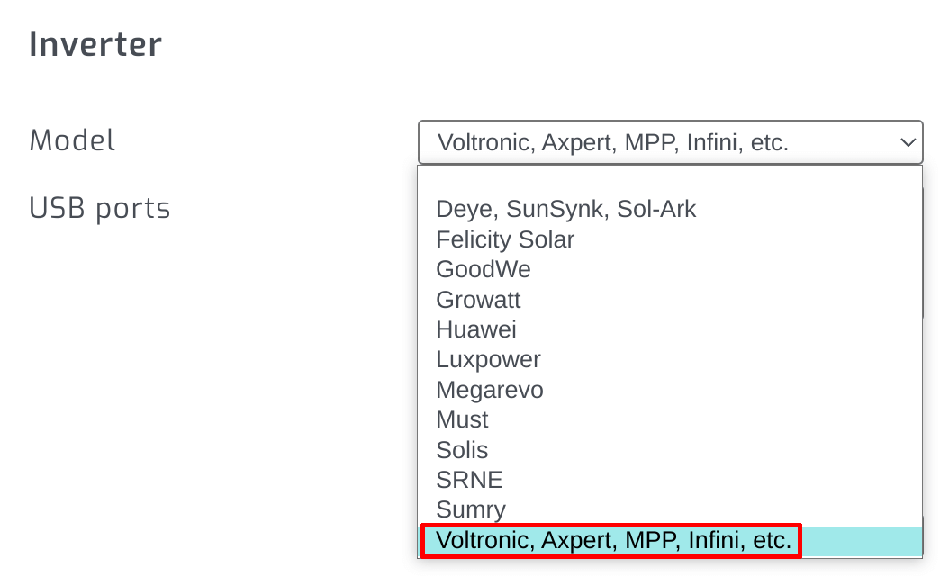Select Deye, SunSynk, Sol-Ark from the list

(x=565, y=209)
